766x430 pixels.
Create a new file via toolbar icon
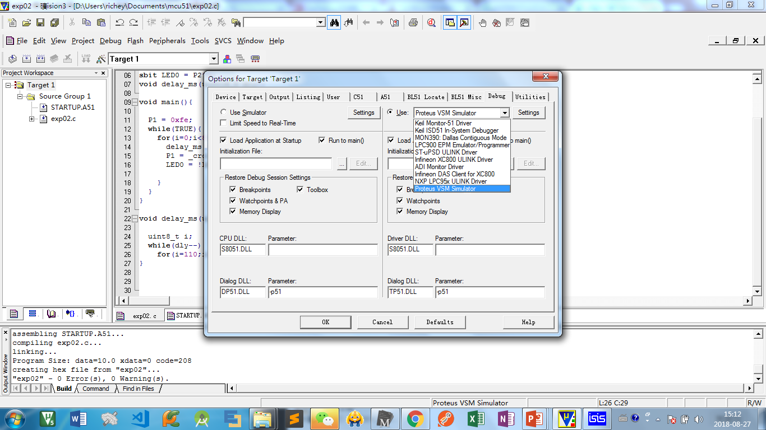(x=12, y=23)
